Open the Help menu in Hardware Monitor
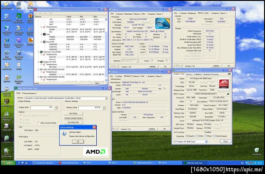265x174 pixels. (x=50, y=13)
